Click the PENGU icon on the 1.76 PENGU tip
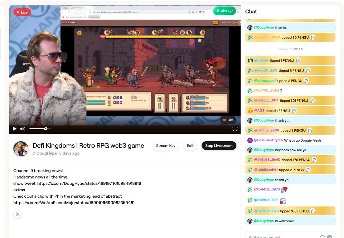The height and width of the screenshot is (238, 344). pos(314,160)
